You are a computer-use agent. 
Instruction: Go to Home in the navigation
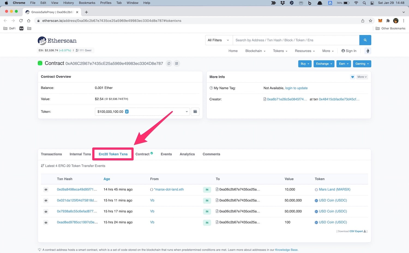(233, 51)
